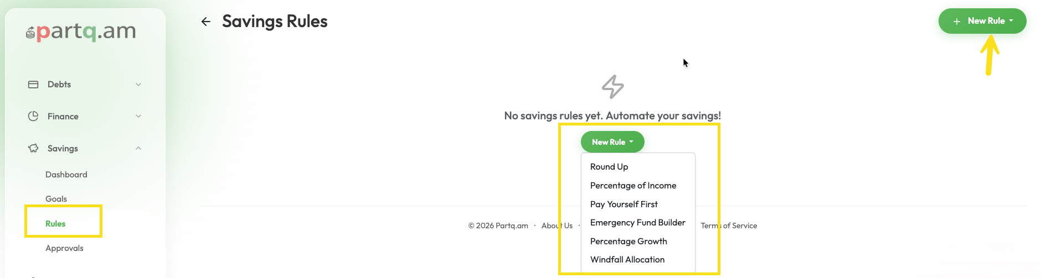Open the top-right New Rule dropdown
Screen dimensions: 1041x278
coord(982,21)
